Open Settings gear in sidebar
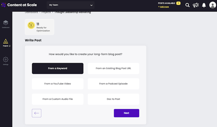This screenshot has height=127, width=217. click(6, 61)
